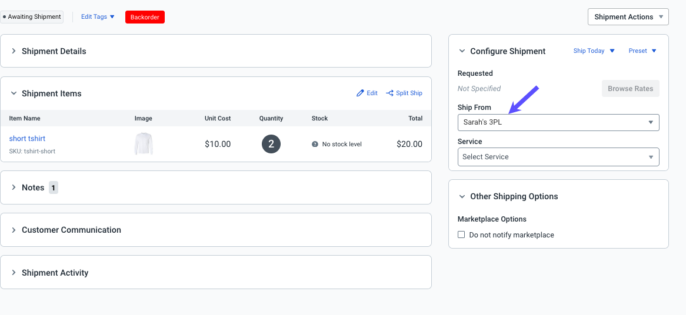Expand the Notes section

click(14, 187)
